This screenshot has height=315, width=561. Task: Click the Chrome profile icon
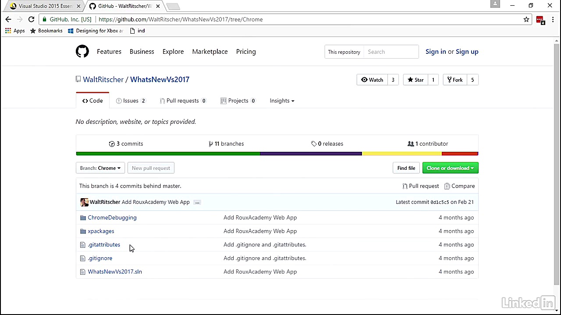pyautogui.click(x=495, y=4)
